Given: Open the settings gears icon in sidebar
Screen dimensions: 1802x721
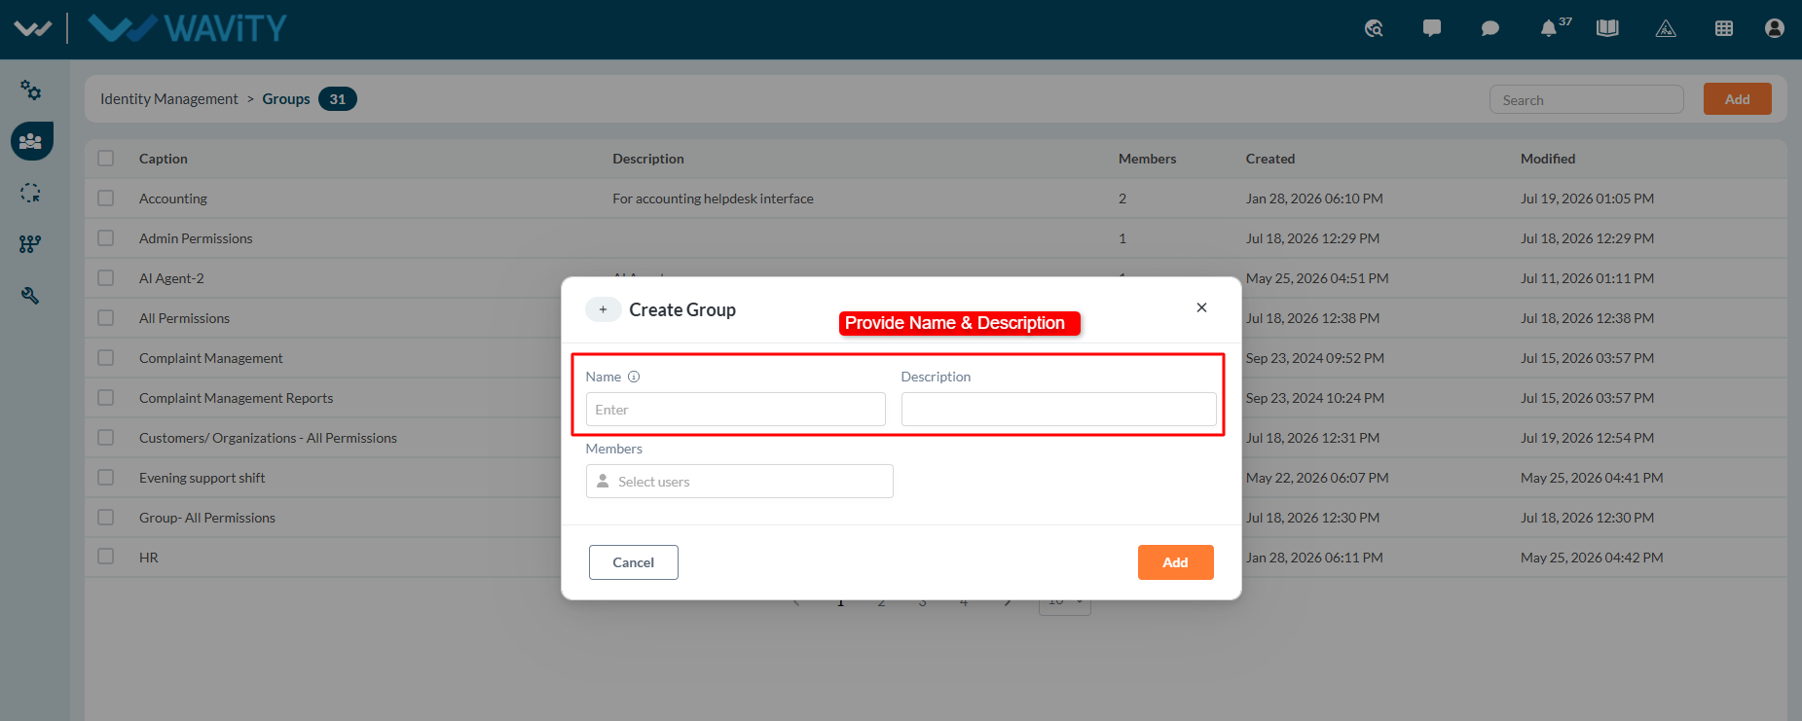Looking at the screenshot, I should [31, 90].
